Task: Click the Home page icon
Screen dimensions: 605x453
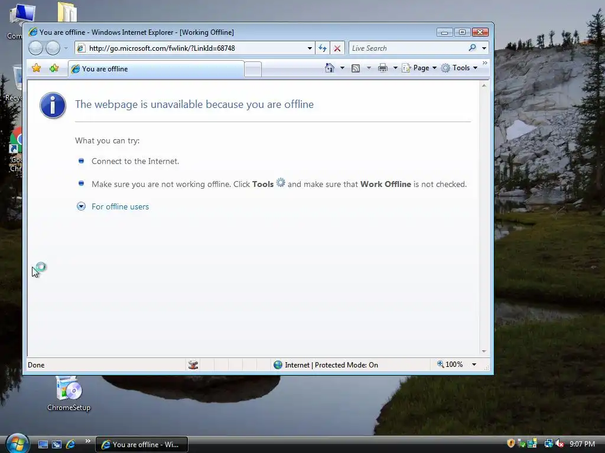Action: coord(330,68)
